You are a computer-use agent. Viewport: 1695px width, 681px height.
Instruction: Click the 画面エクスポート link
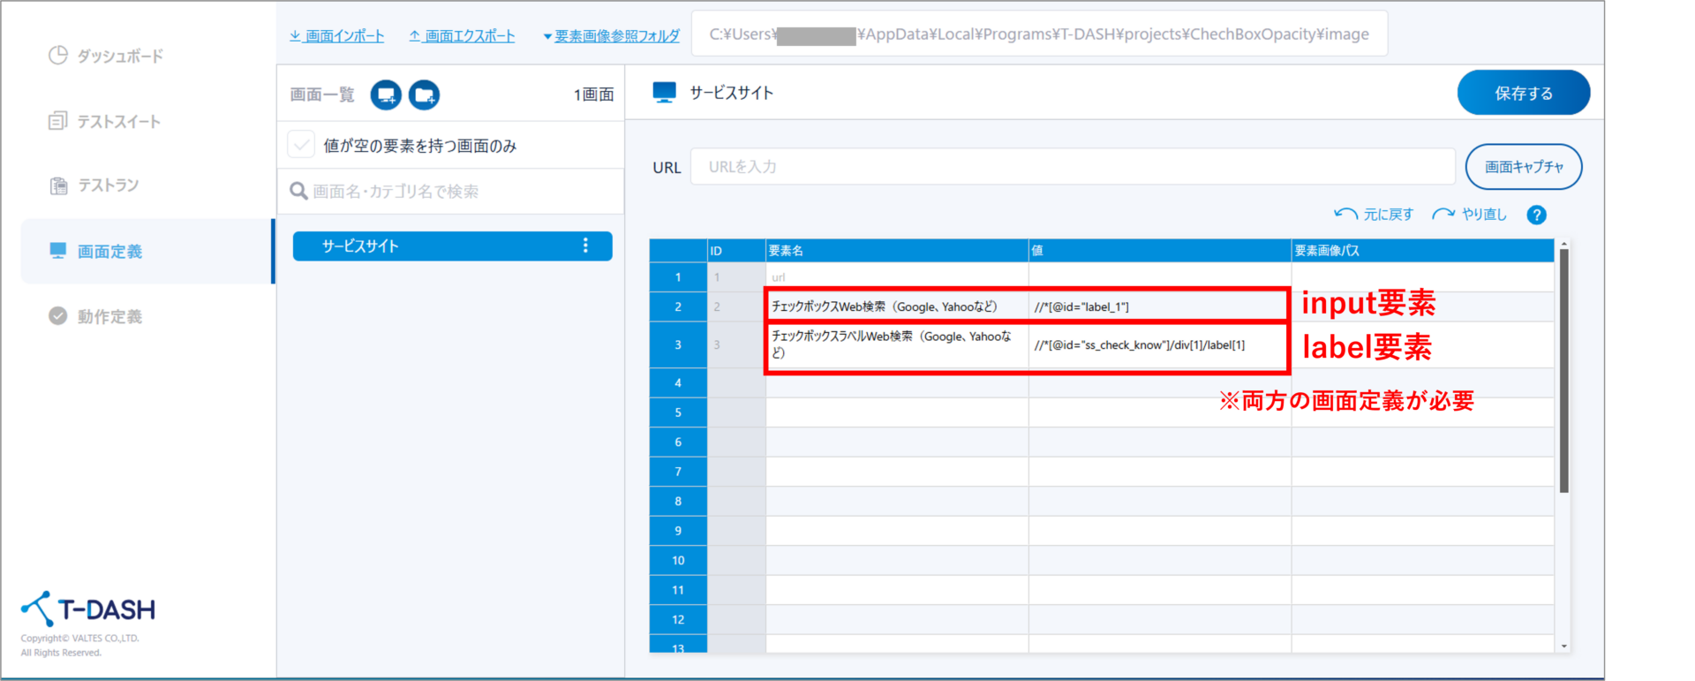(462, 36)
